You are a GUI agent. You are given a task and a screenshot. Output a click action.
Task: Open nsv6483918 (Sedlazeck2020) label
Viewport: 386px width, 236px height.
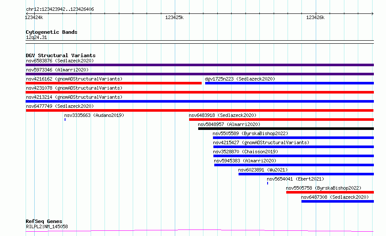click(222, 115)
